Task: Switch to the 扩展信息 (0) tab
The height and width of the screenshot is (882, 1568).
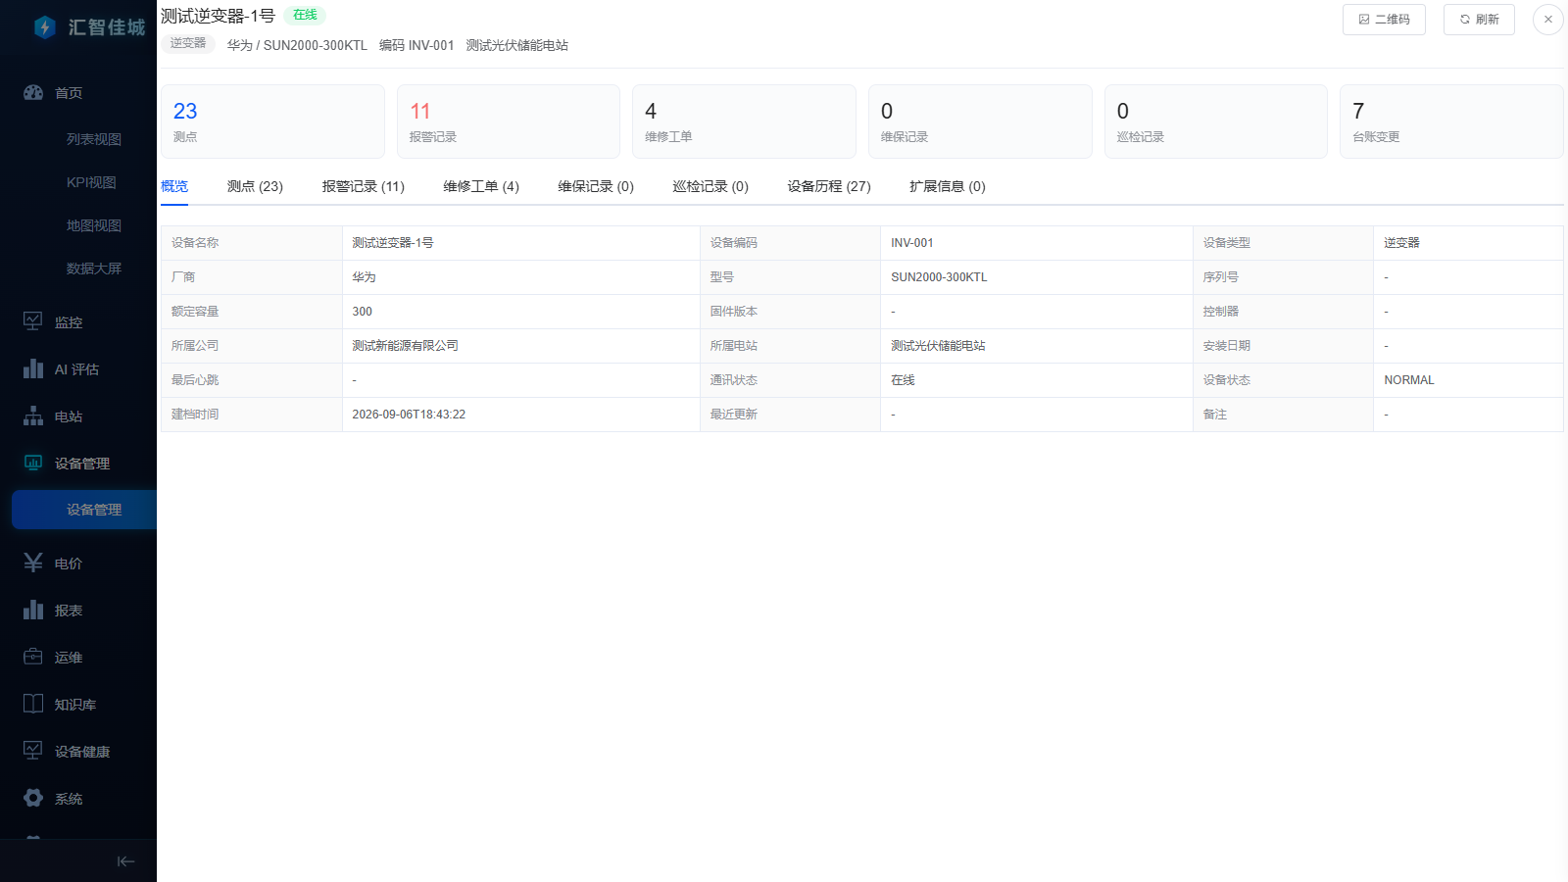Action: 948,186
